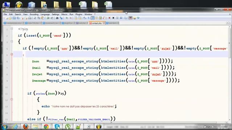Open the Run menu
Screen dimensions: 232x130
(71, 14)
